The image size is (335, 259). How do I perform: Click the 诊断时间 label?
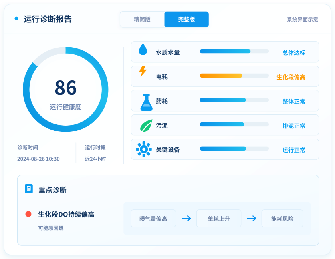coord(28,147)
